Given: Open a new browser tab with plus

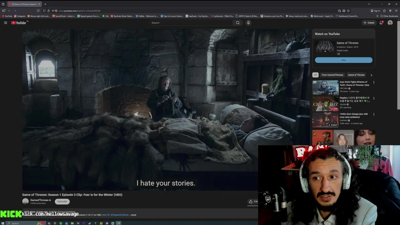Looking at the screenshot, I should (45, 4).
